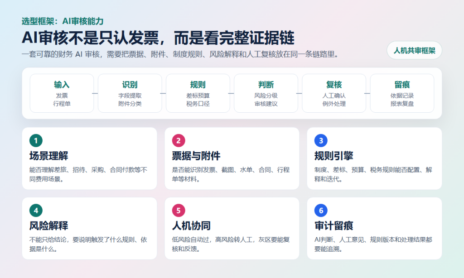Click 报表复盘 under 留痕
The width and height of the screenshot is (464, 278).
click(402, 104)
